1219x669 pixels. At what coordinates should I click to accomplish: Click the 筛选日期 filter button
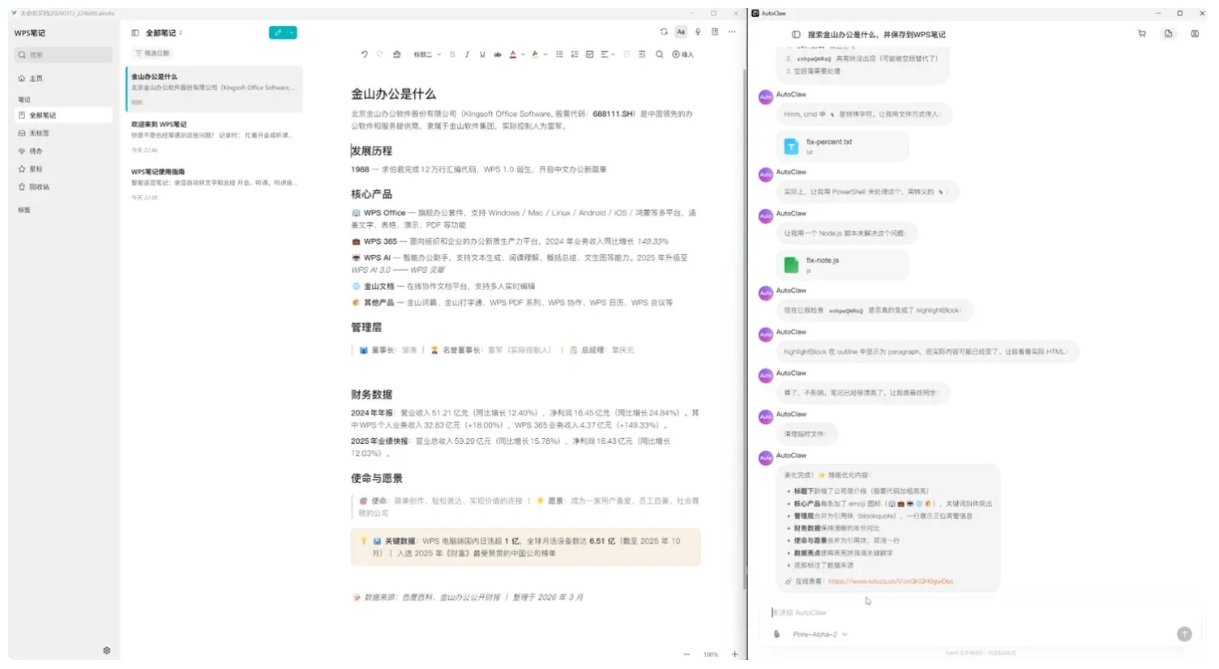pyautogui.click(x=152, y=53)
